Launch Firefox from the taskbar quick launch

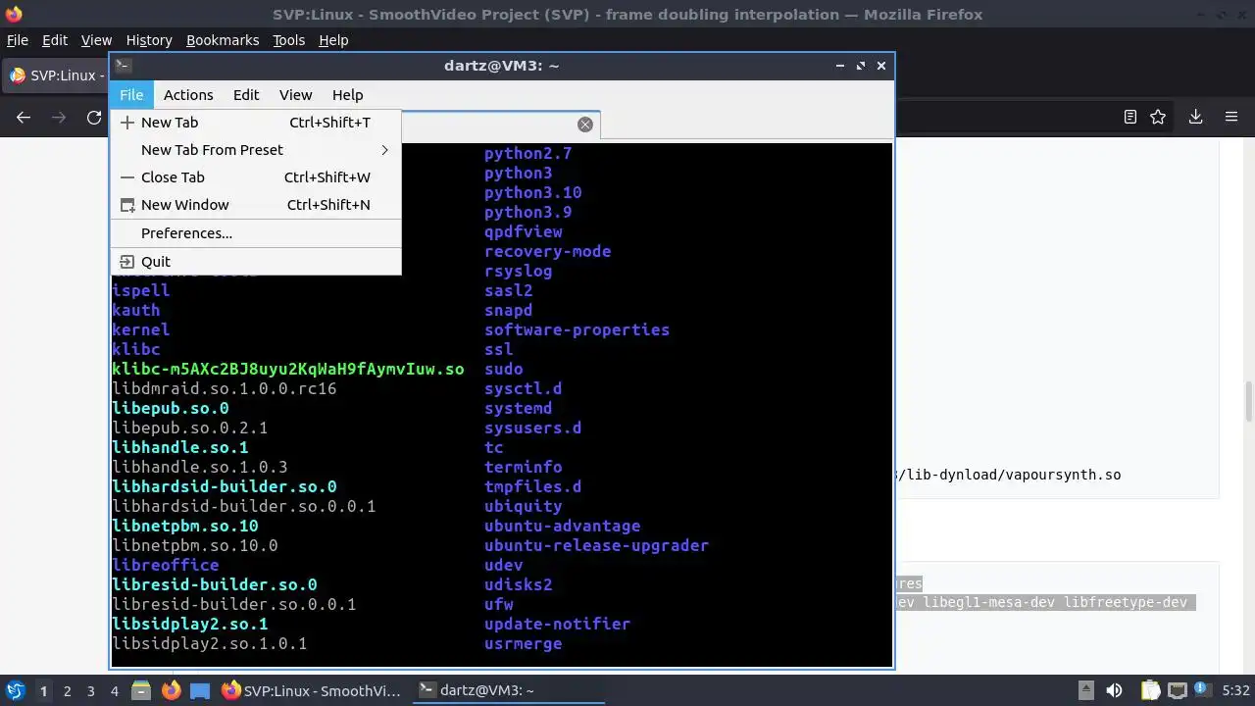(x=171, y=691)
